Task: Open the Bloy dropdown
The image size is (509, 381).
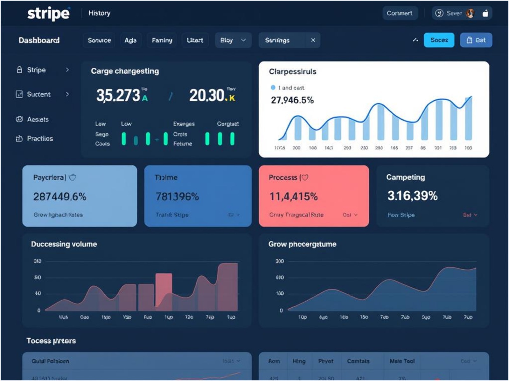Action: [x=233, y=40]
